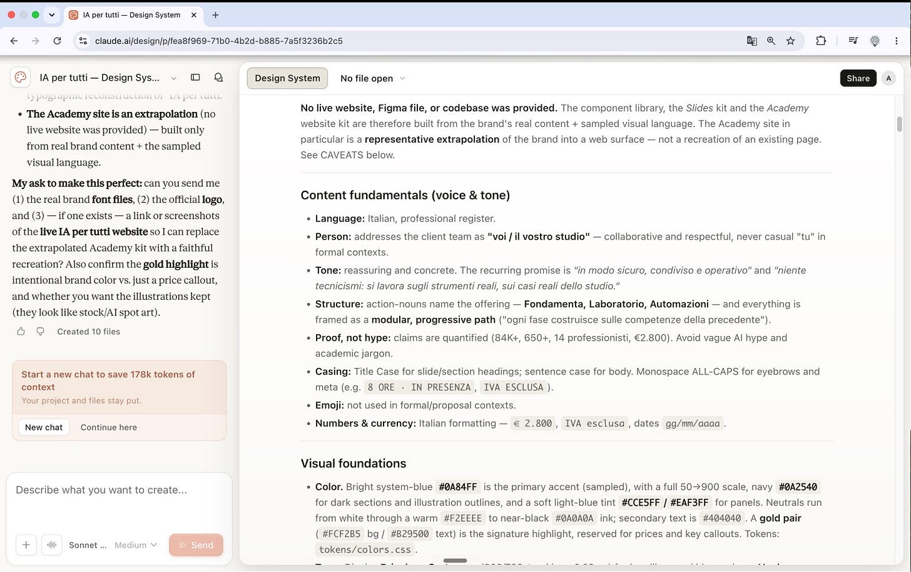911x572 pixels.
Task: Click the Share button
Action: coord(858,78)
